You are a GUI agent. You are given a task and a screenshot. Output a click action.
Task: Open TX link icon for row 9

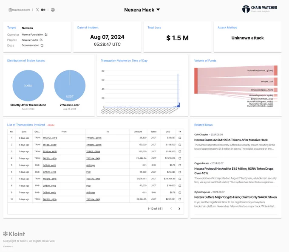180,193
